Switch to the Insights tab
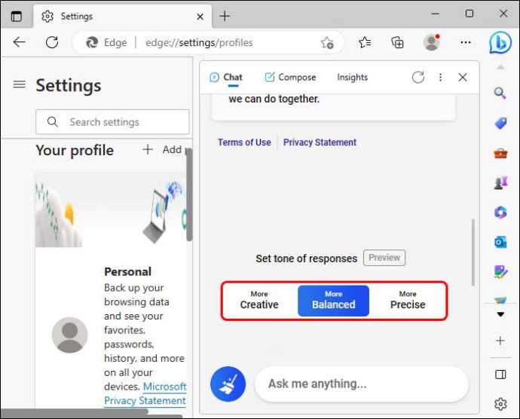 click(352, 78)
